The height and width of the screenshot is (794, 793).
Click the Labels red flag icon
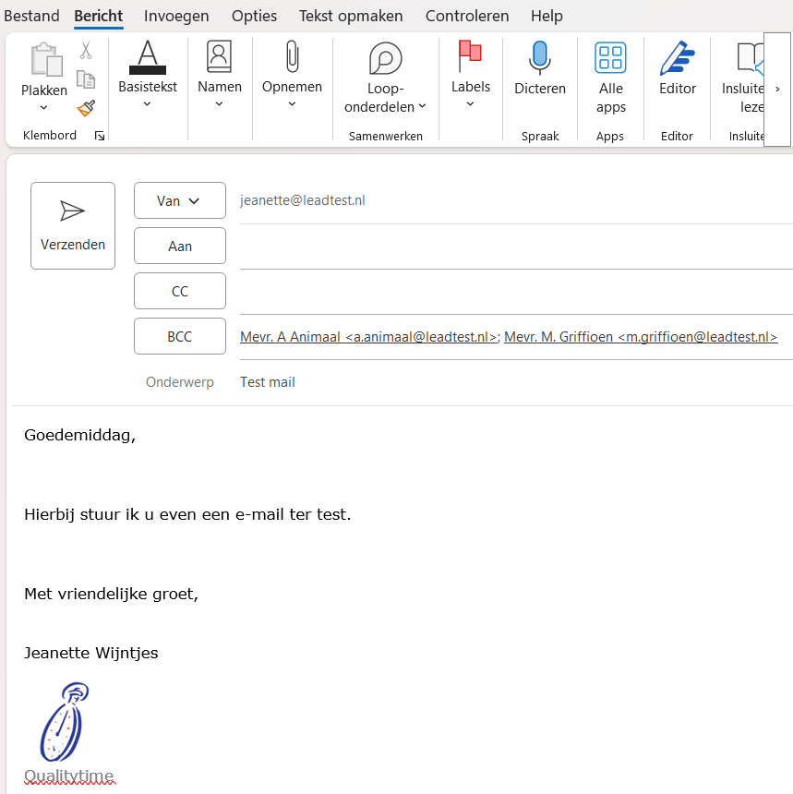[x=470, y=55]
